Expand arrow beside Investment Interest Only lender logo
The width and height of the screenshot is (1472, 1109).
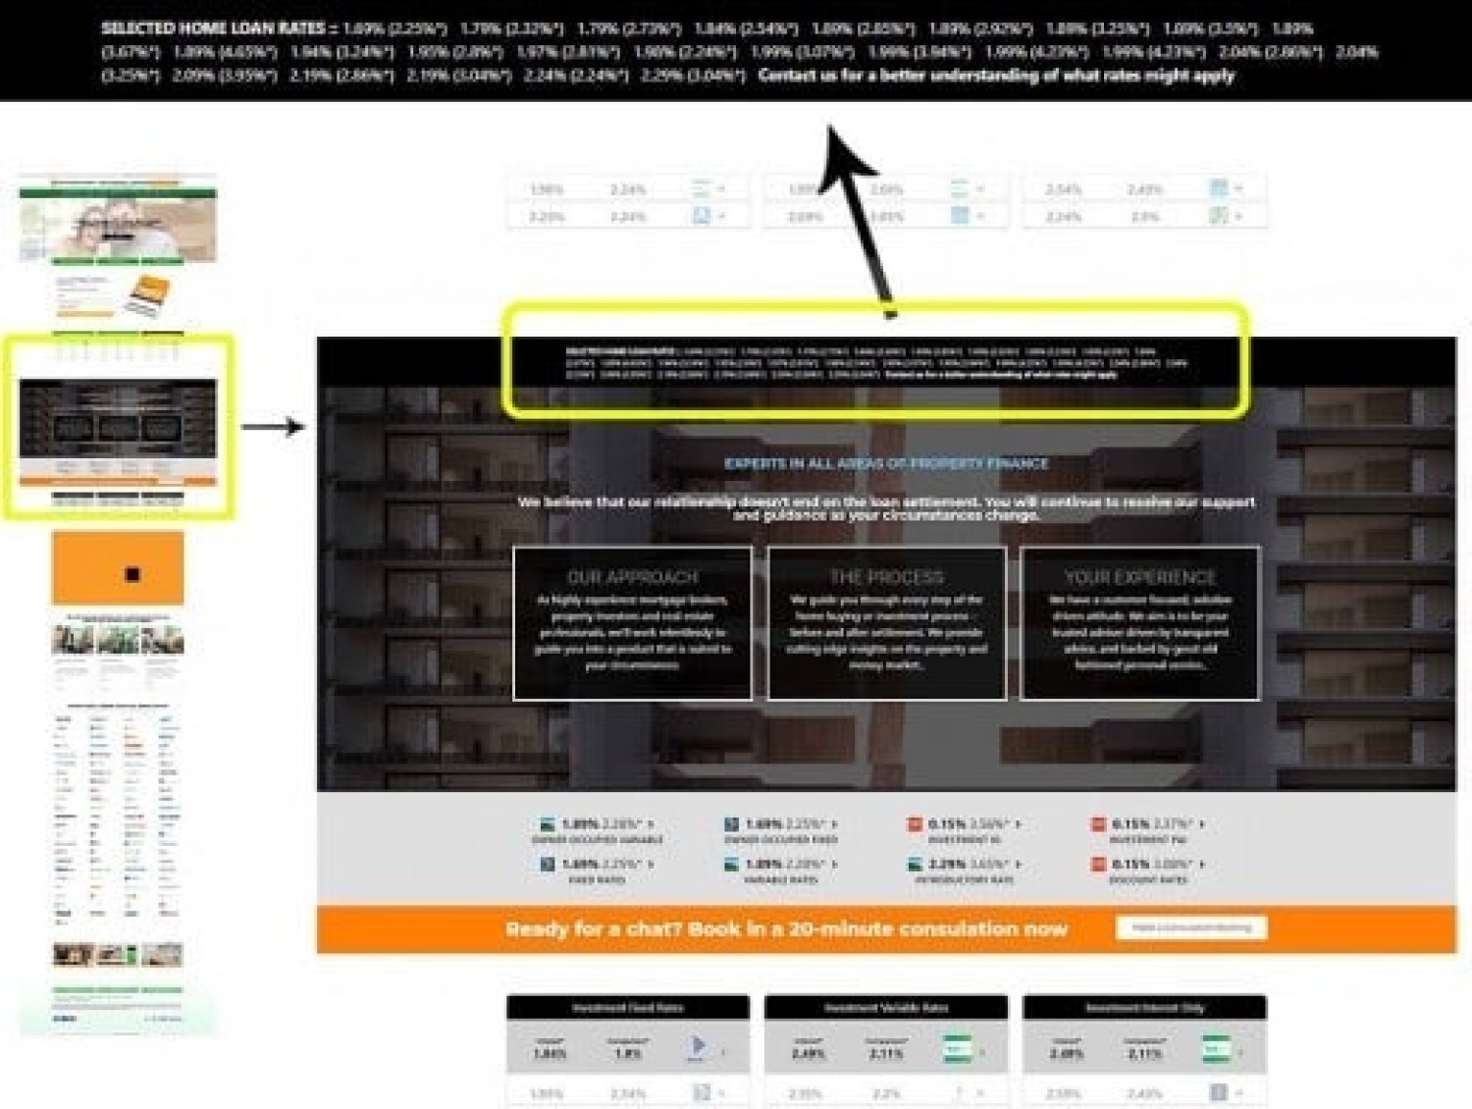[1241, 1051]
